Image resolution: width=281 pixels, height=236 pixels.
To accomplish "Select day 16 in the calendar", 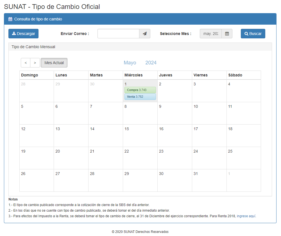I will (175, 136).
